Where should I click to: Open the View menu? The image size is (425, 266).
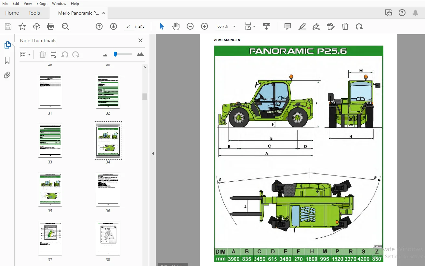coord(28,3)
